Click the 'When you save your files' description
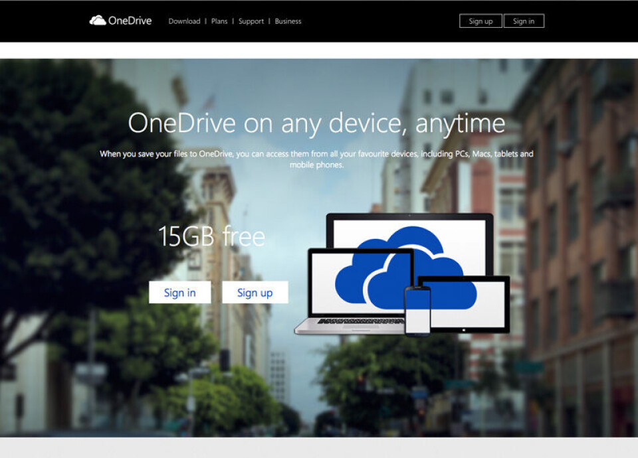The image size is (638, 458). click(x=316, y=159)
